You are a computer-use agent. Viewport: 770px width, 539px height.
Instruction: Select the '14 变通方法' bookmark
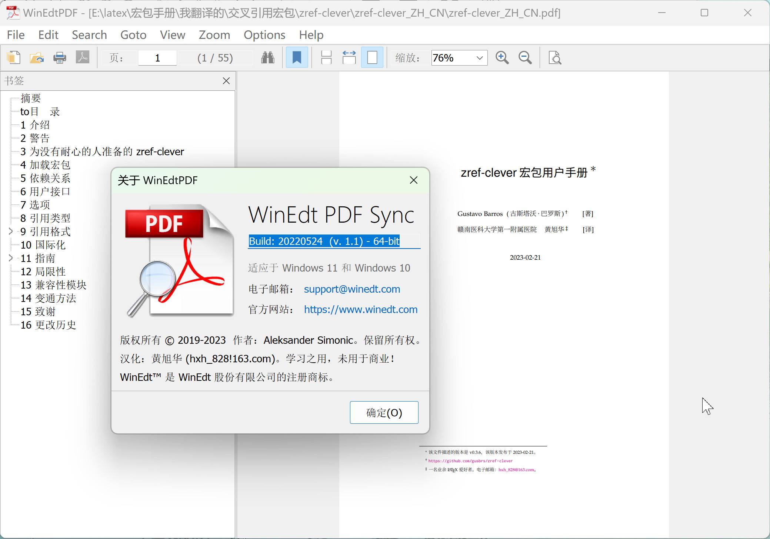tap(48, 298)
